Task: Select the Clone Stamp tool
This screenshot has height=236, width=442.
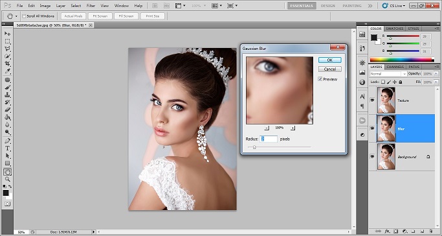Action: 7,95
